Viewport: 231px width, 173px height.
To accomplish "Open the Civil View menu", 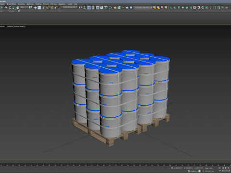I will [x=54, y=4].
